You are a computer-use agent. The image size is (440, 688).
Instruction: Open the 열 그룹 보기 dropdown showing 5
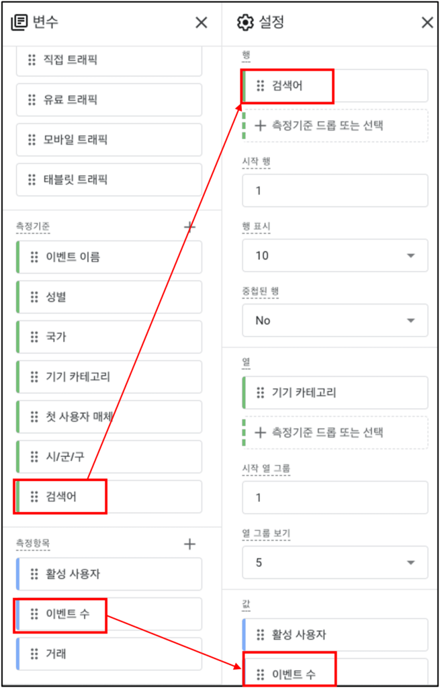pos(335,562)
